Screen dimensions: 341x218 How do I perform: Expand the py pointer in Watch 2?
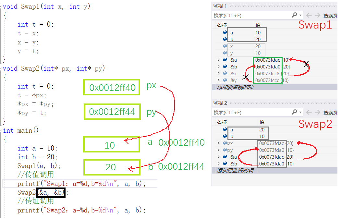tap(218, 150)
